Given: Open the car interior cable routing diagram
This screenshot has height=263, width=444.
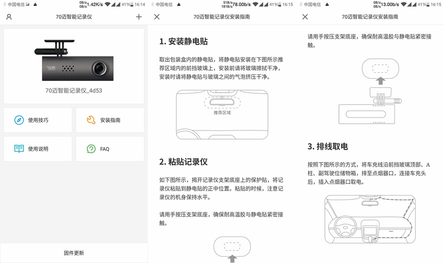Looking at the screenshot, I should pyautogui.click(x=370, y=219).
